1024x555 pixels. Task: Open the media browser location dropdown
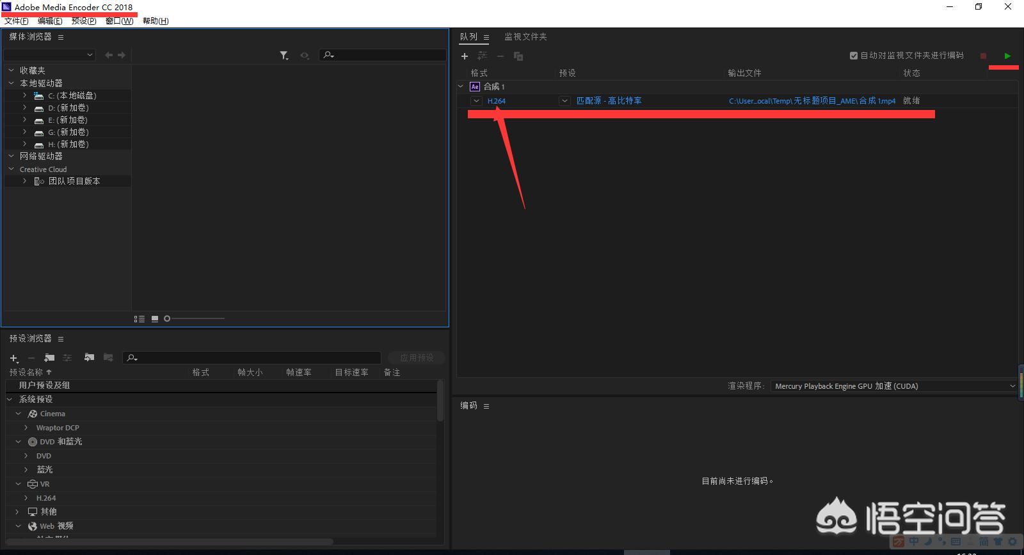[x=50, y=55]
